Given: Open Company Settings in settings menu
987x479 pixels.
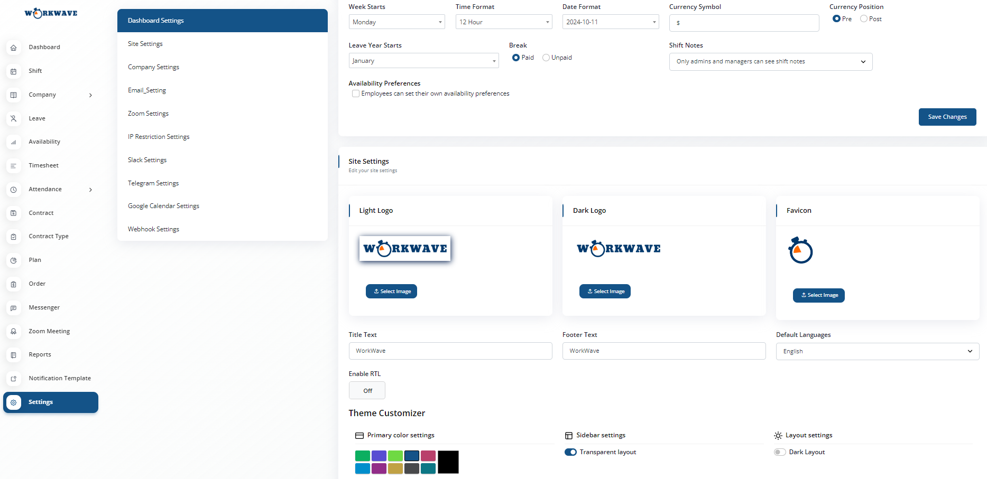Looking at the screenshot, I should [223, 67].
